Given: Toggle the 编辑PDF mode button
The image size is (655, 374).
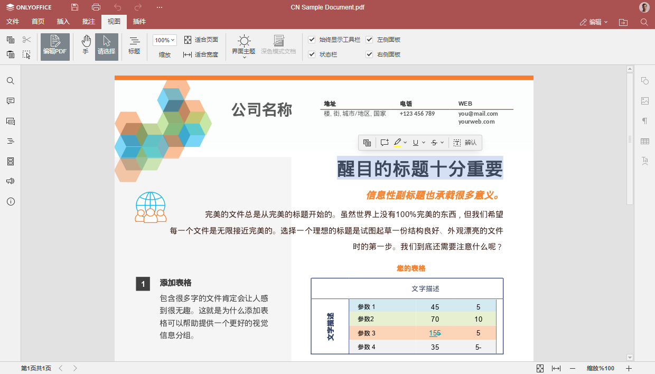Looking at the screenshot, I should [x=55, y=46].
